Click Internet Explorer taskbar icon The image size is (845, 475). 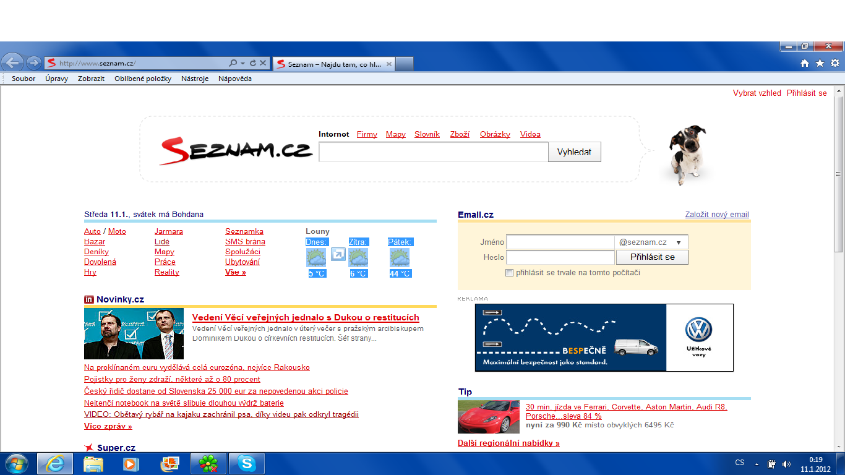pos(55,463)
